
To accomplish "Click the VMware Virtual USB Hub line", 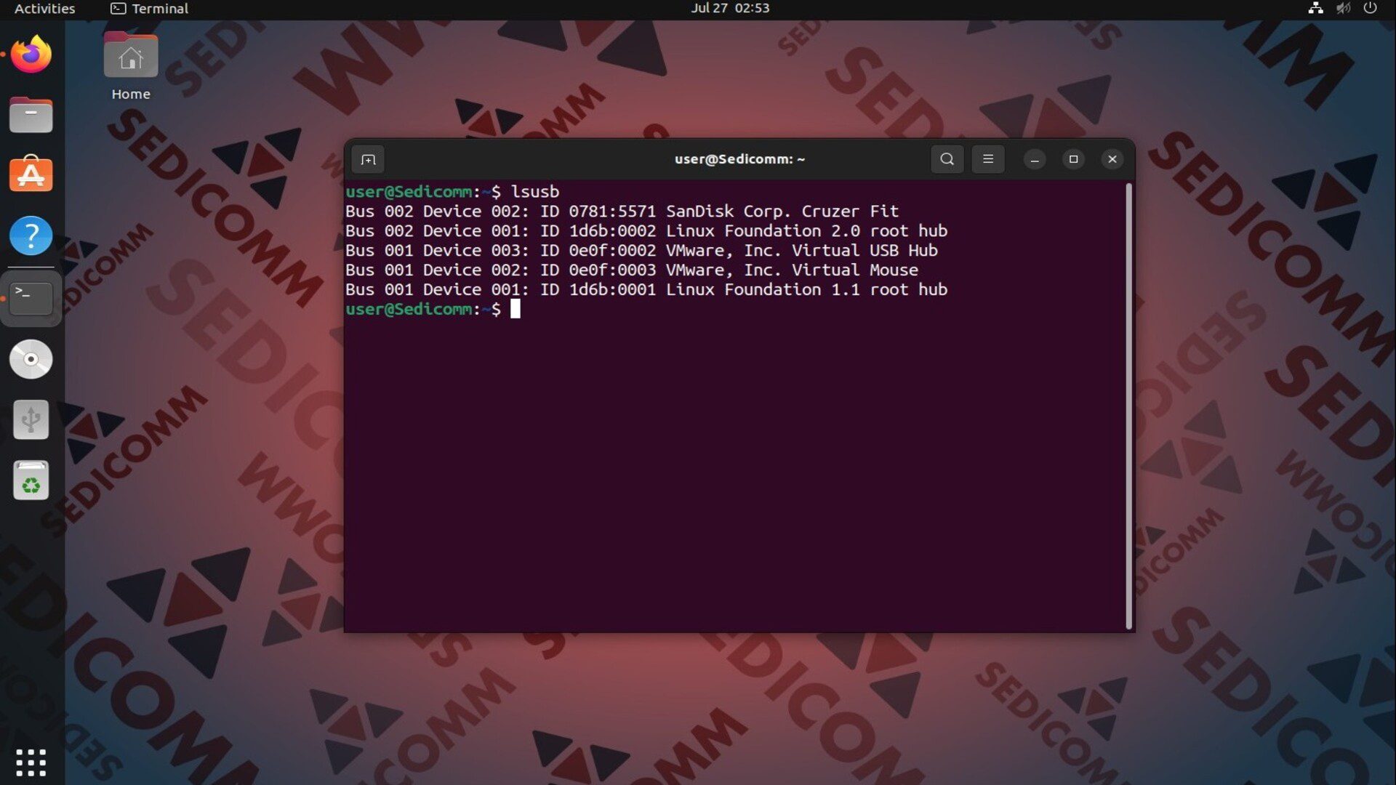I will (641, 250).
